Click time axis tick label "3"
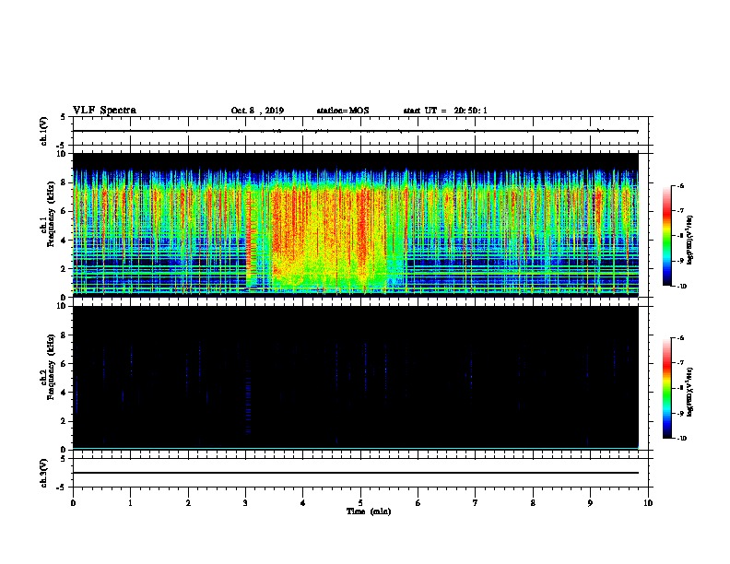Image resolution: width=730 pixels, height=564 pixels. point(245,503)
